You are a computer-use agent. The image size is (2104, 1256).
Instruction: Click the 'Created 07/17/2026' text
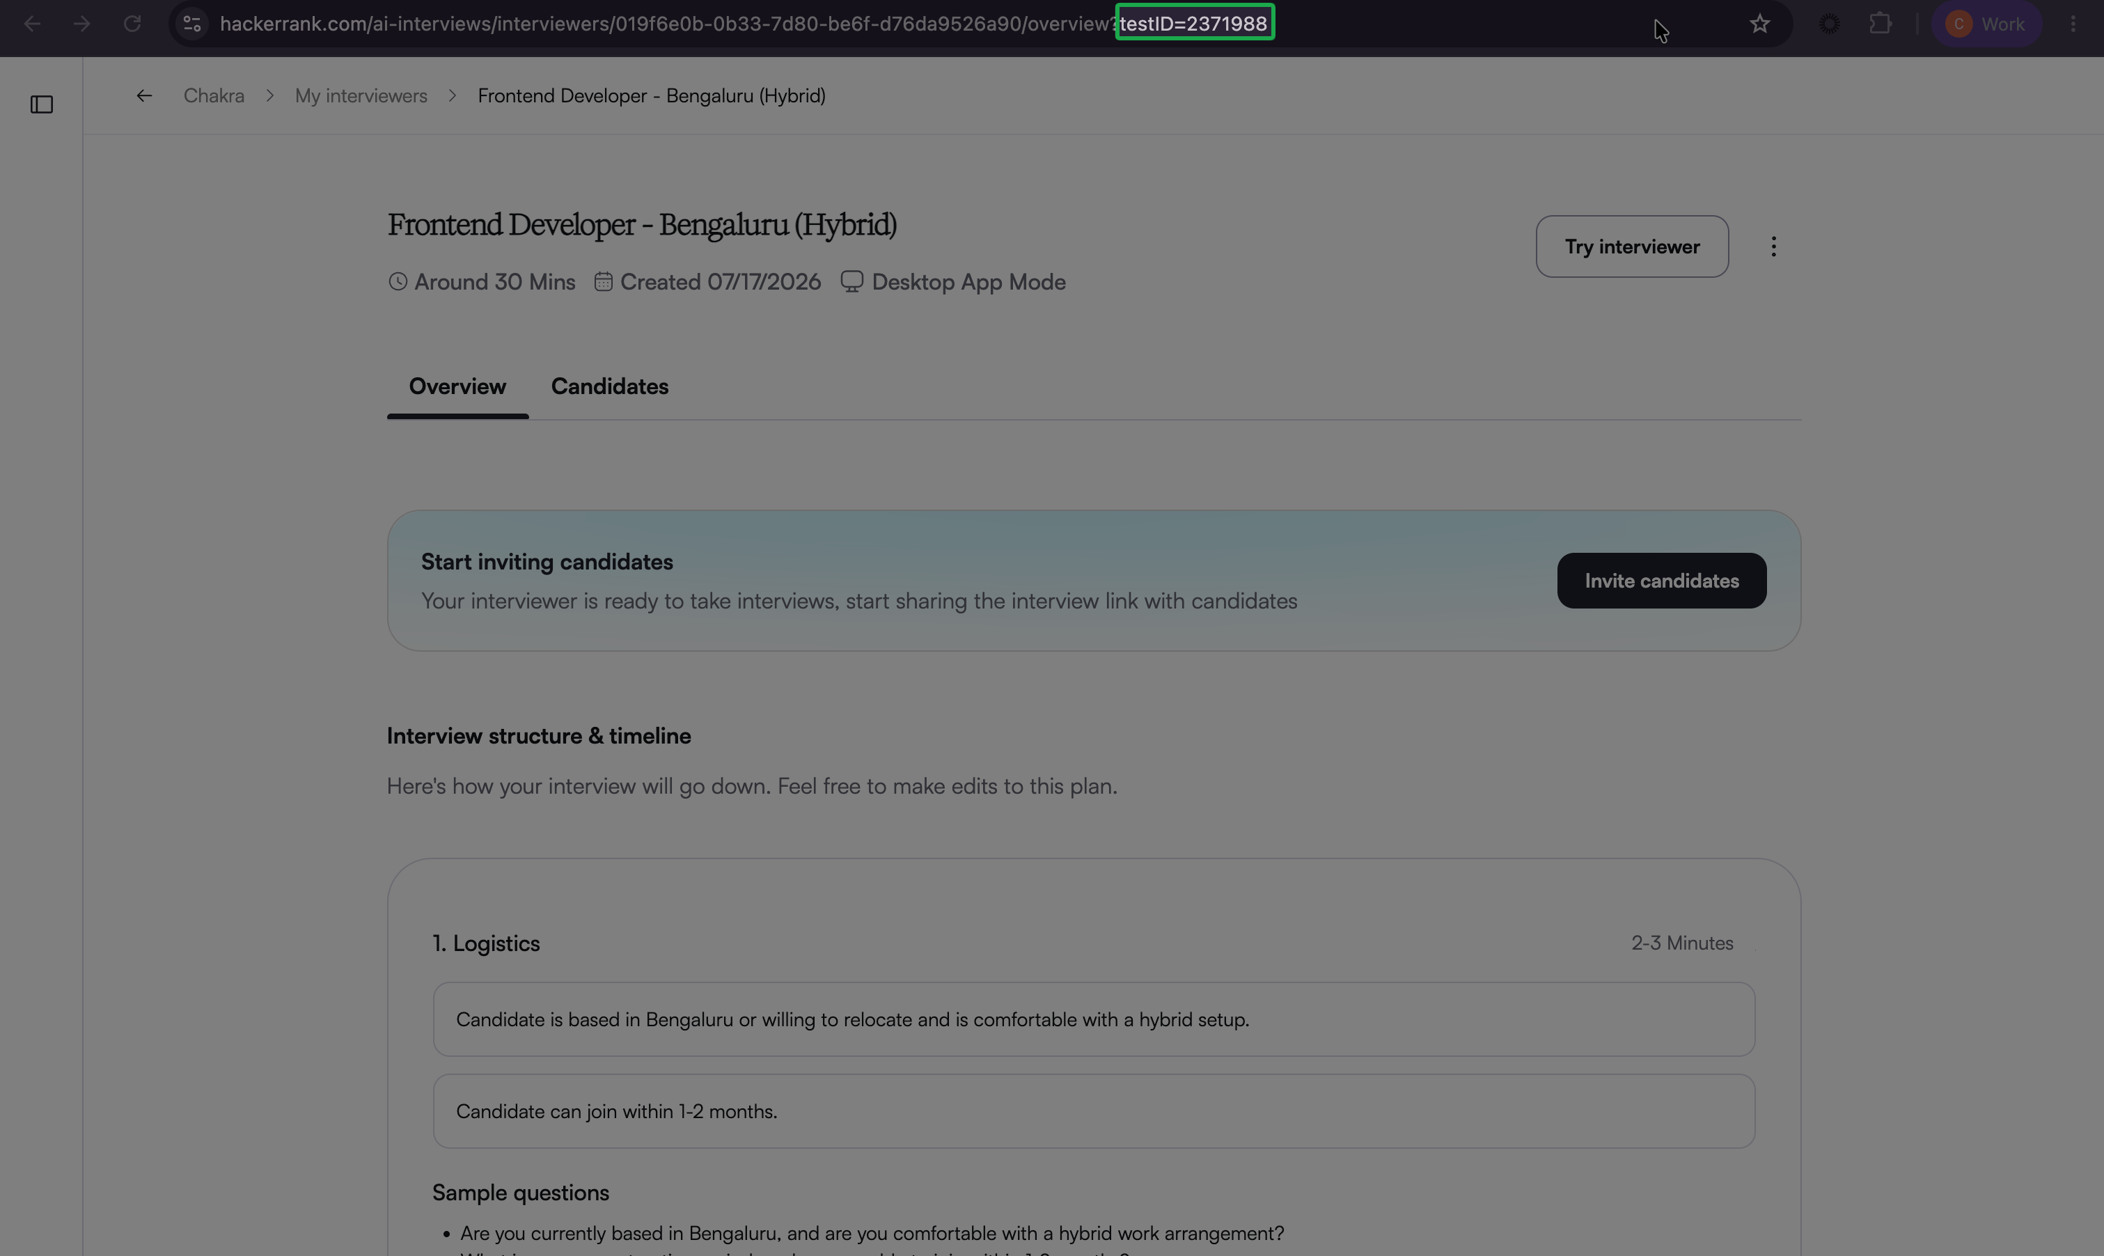pos(720,282)
